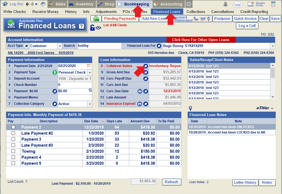Image resolution: width=282 pixels, height=194 pixels.
Task: Click the Refresh button
Action: [x=171, y=182]
